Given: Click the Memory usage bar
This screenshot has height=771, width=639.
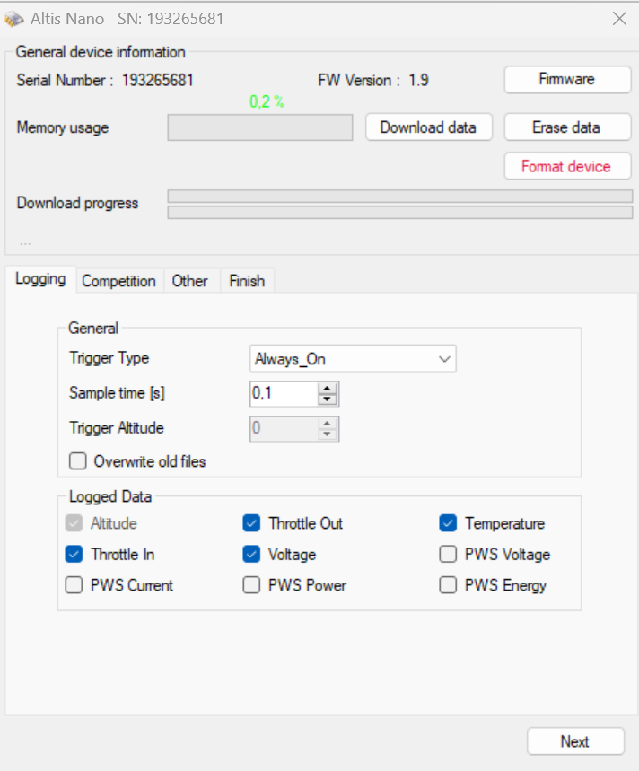Looking at the screenshot, I should pyautogui.click(x=260, y=127).
